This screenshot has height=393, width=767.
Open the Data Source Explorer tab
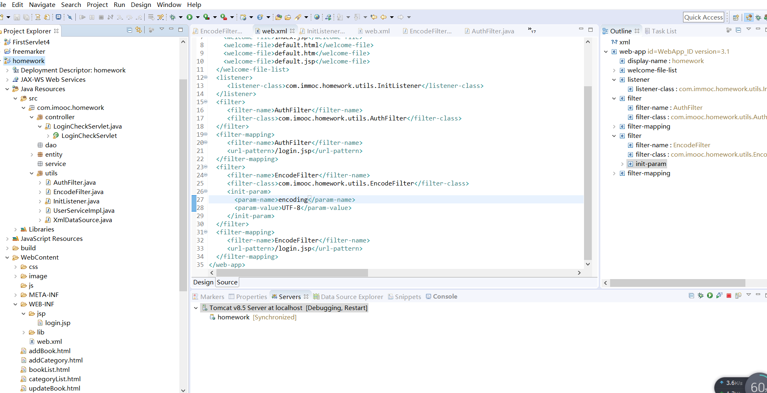point(348,297)
